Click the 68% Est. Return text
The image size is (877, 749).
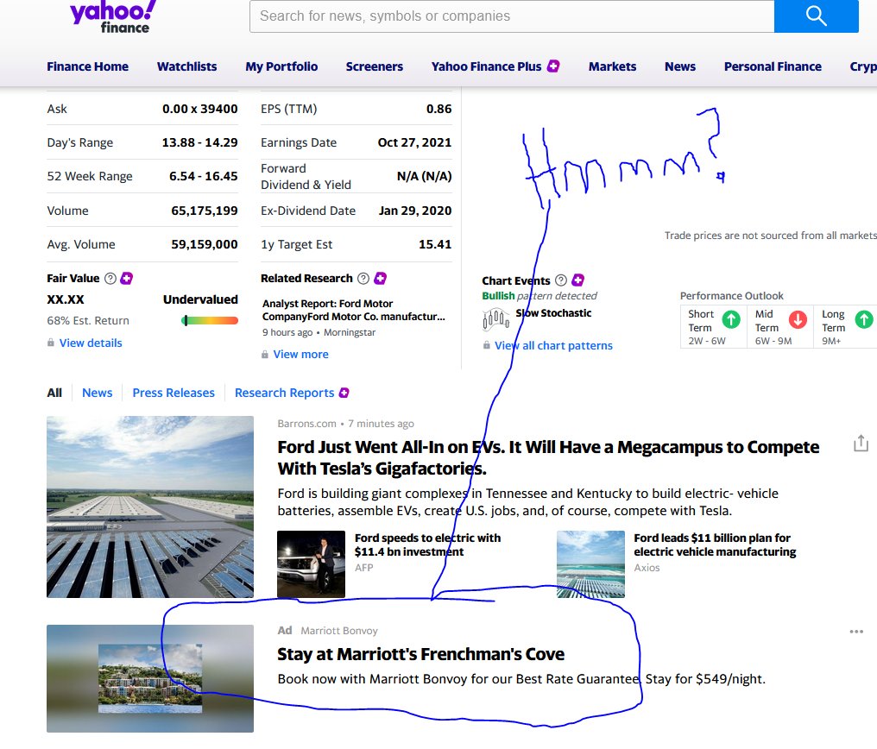tap(88, 320)
